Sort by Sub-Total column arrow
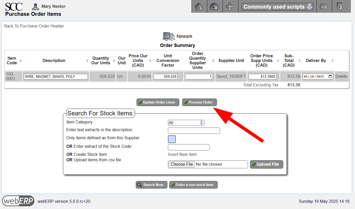Image resolution: width=355 pixels, height=209 pixels. (x=299, y=61)
